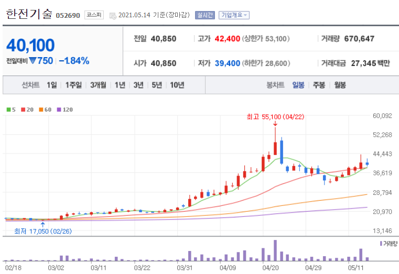Viewport: 399px width, 274px height.
Task: Select the 1일 line chart tab
Action: [x=52, y=85]
